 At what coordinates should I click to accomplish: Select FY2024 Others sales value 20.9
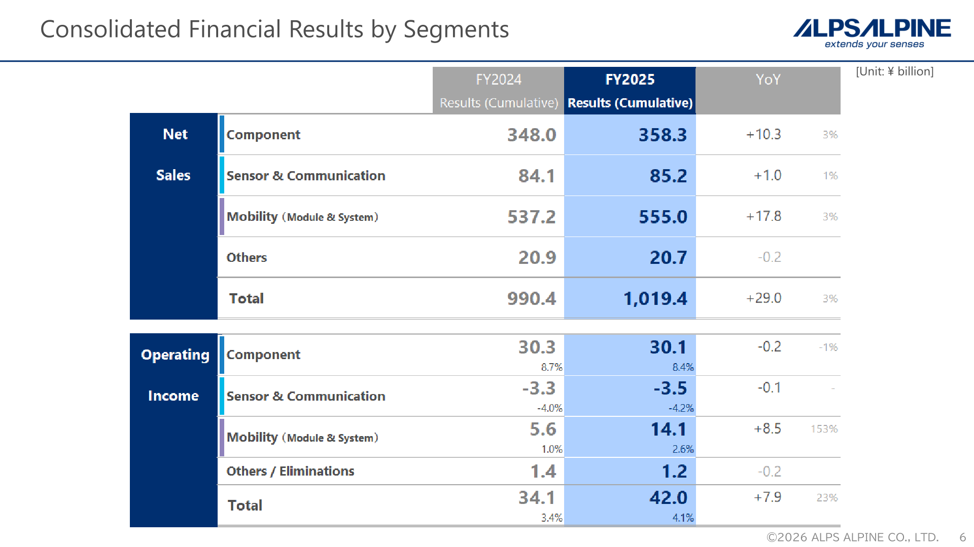pos(537,257)
